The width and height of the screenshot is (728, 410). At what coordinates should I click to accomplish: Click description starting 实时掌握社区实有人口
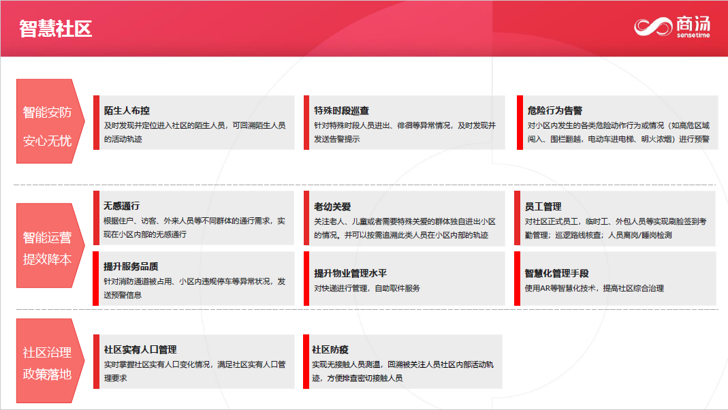point(195,371)
